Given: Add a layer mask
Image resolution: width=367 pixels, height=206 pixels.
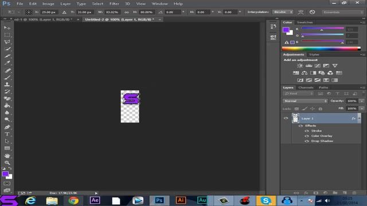Looking at the screenshot, I should pyautogui.click(x=316, y=193).
